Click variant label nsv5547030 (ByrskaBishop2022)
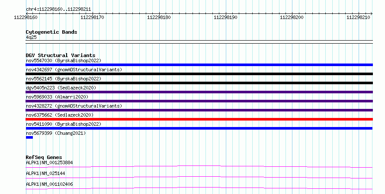This screenshot has width=385, height=194. (64, 60)
